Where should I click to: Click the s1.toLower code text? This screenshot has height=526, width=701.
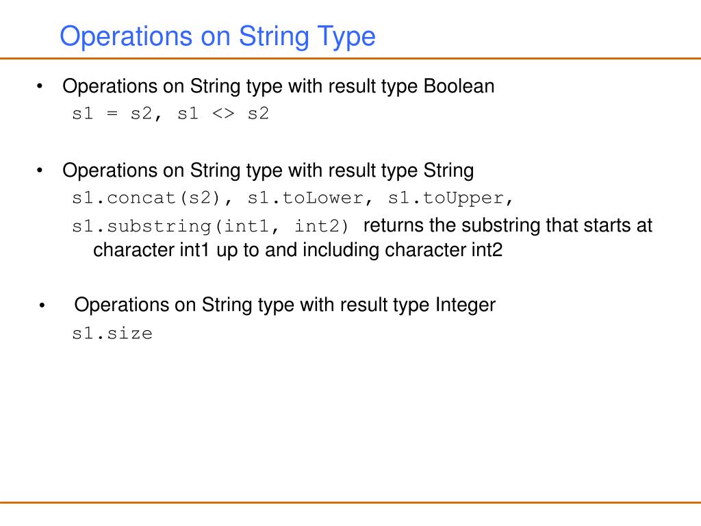click(305, 198)
